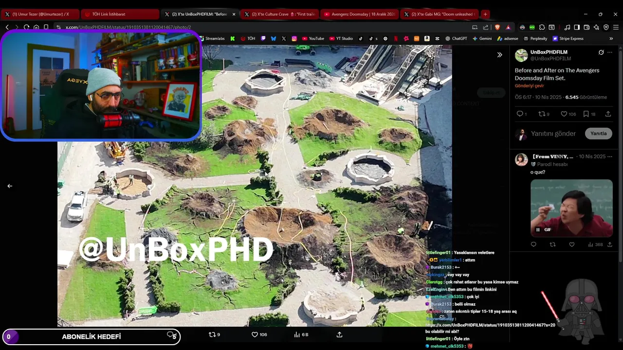Open the Bluesky bookmark icon
This screenshot has height=350, width=623.
tap(274, 38)
